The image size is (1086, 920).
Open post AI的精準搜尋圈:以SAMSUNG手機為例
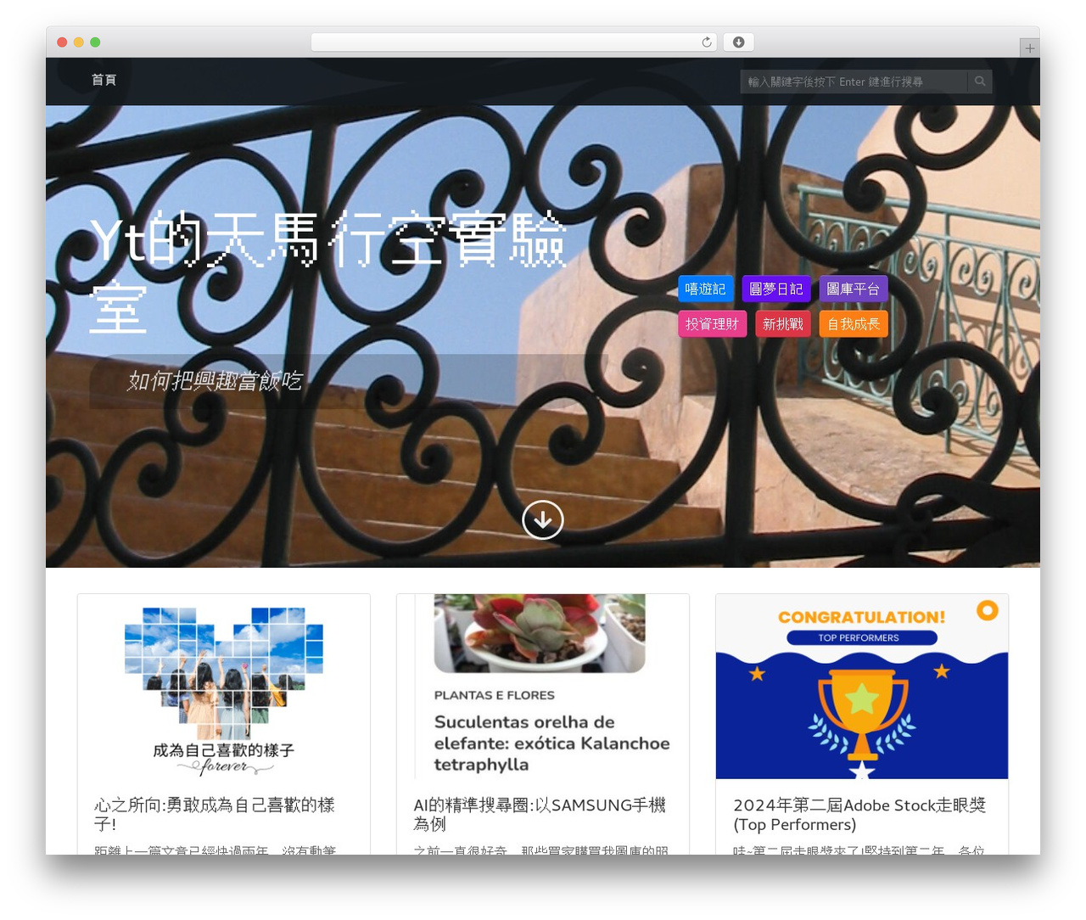click(x=540, y=814)
